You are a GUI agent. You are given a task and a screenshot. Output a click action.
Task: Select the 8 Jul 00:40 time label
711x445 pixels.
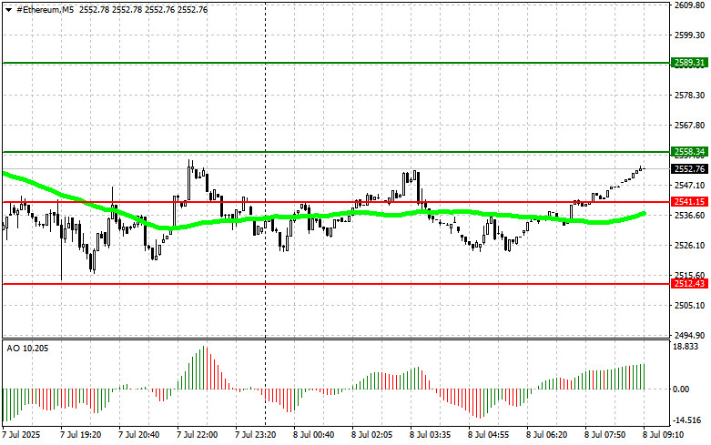(x=313, y=435)
